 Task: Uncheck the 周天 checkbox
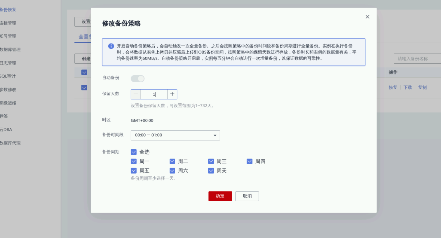pos(211,171)
